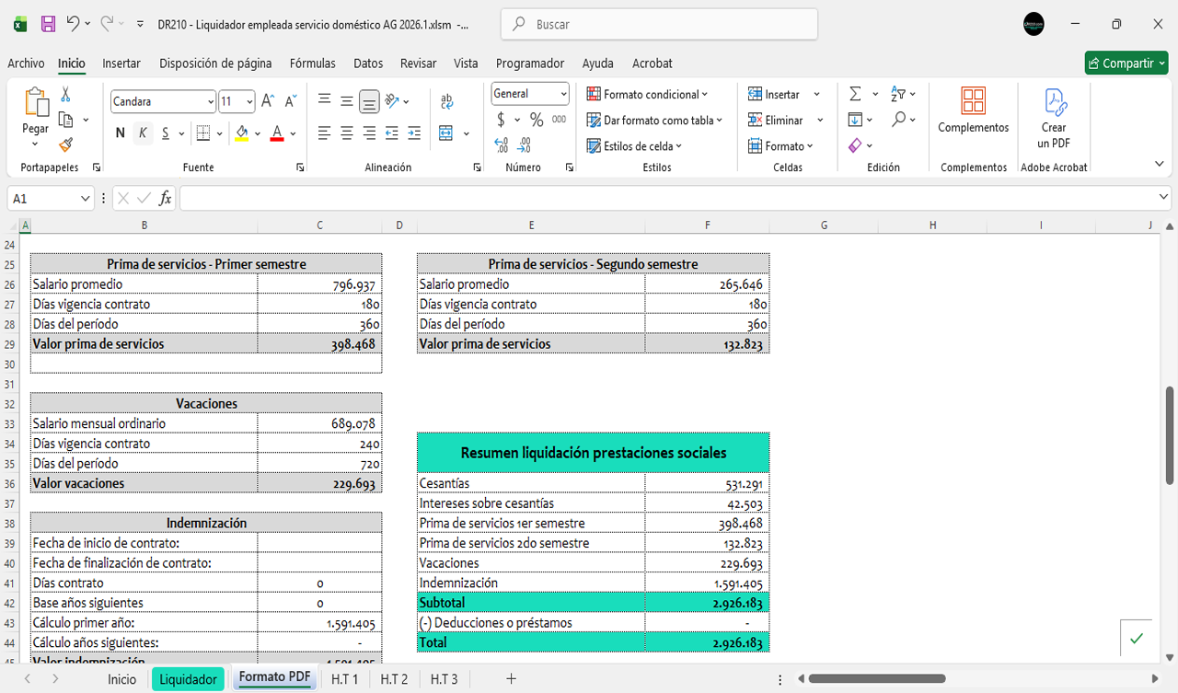Toggle italic formatting K button
The image size is (1178, 693).
click(143, 133)
